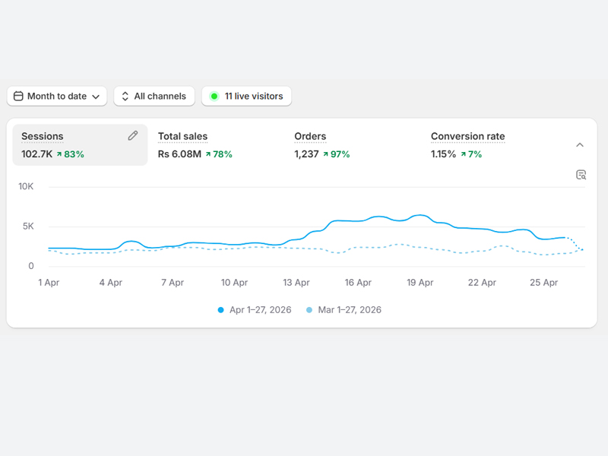Click the 7% conversion rate change
608x456 pixels.
471,154
